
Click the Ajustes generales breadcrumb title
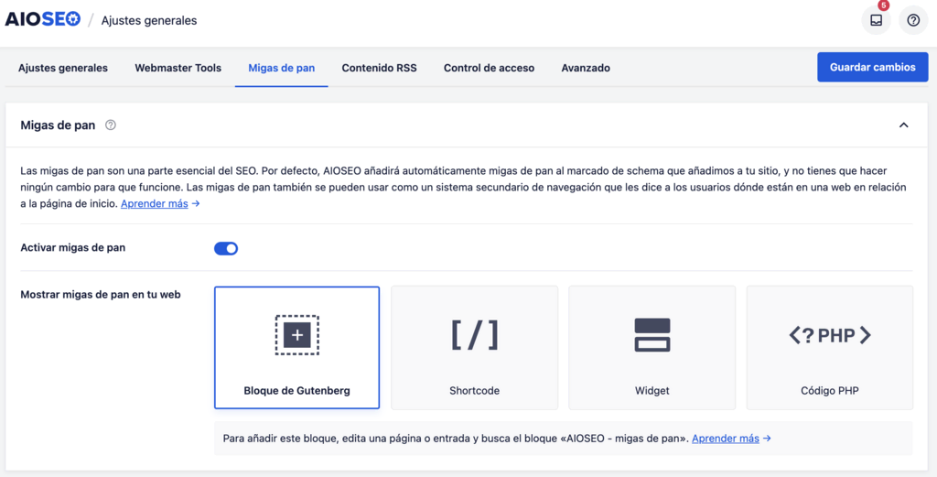[x=148, y=20]
